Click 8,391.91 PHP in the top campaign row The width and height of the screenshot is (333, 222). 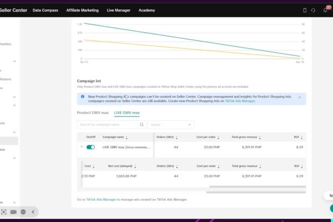pyautogui.click(x=251, y=147)
